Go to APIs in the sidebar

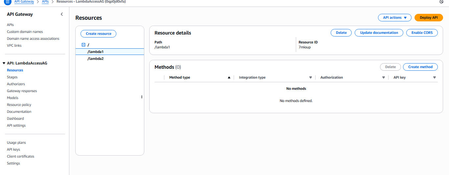(x=10, y=25)
